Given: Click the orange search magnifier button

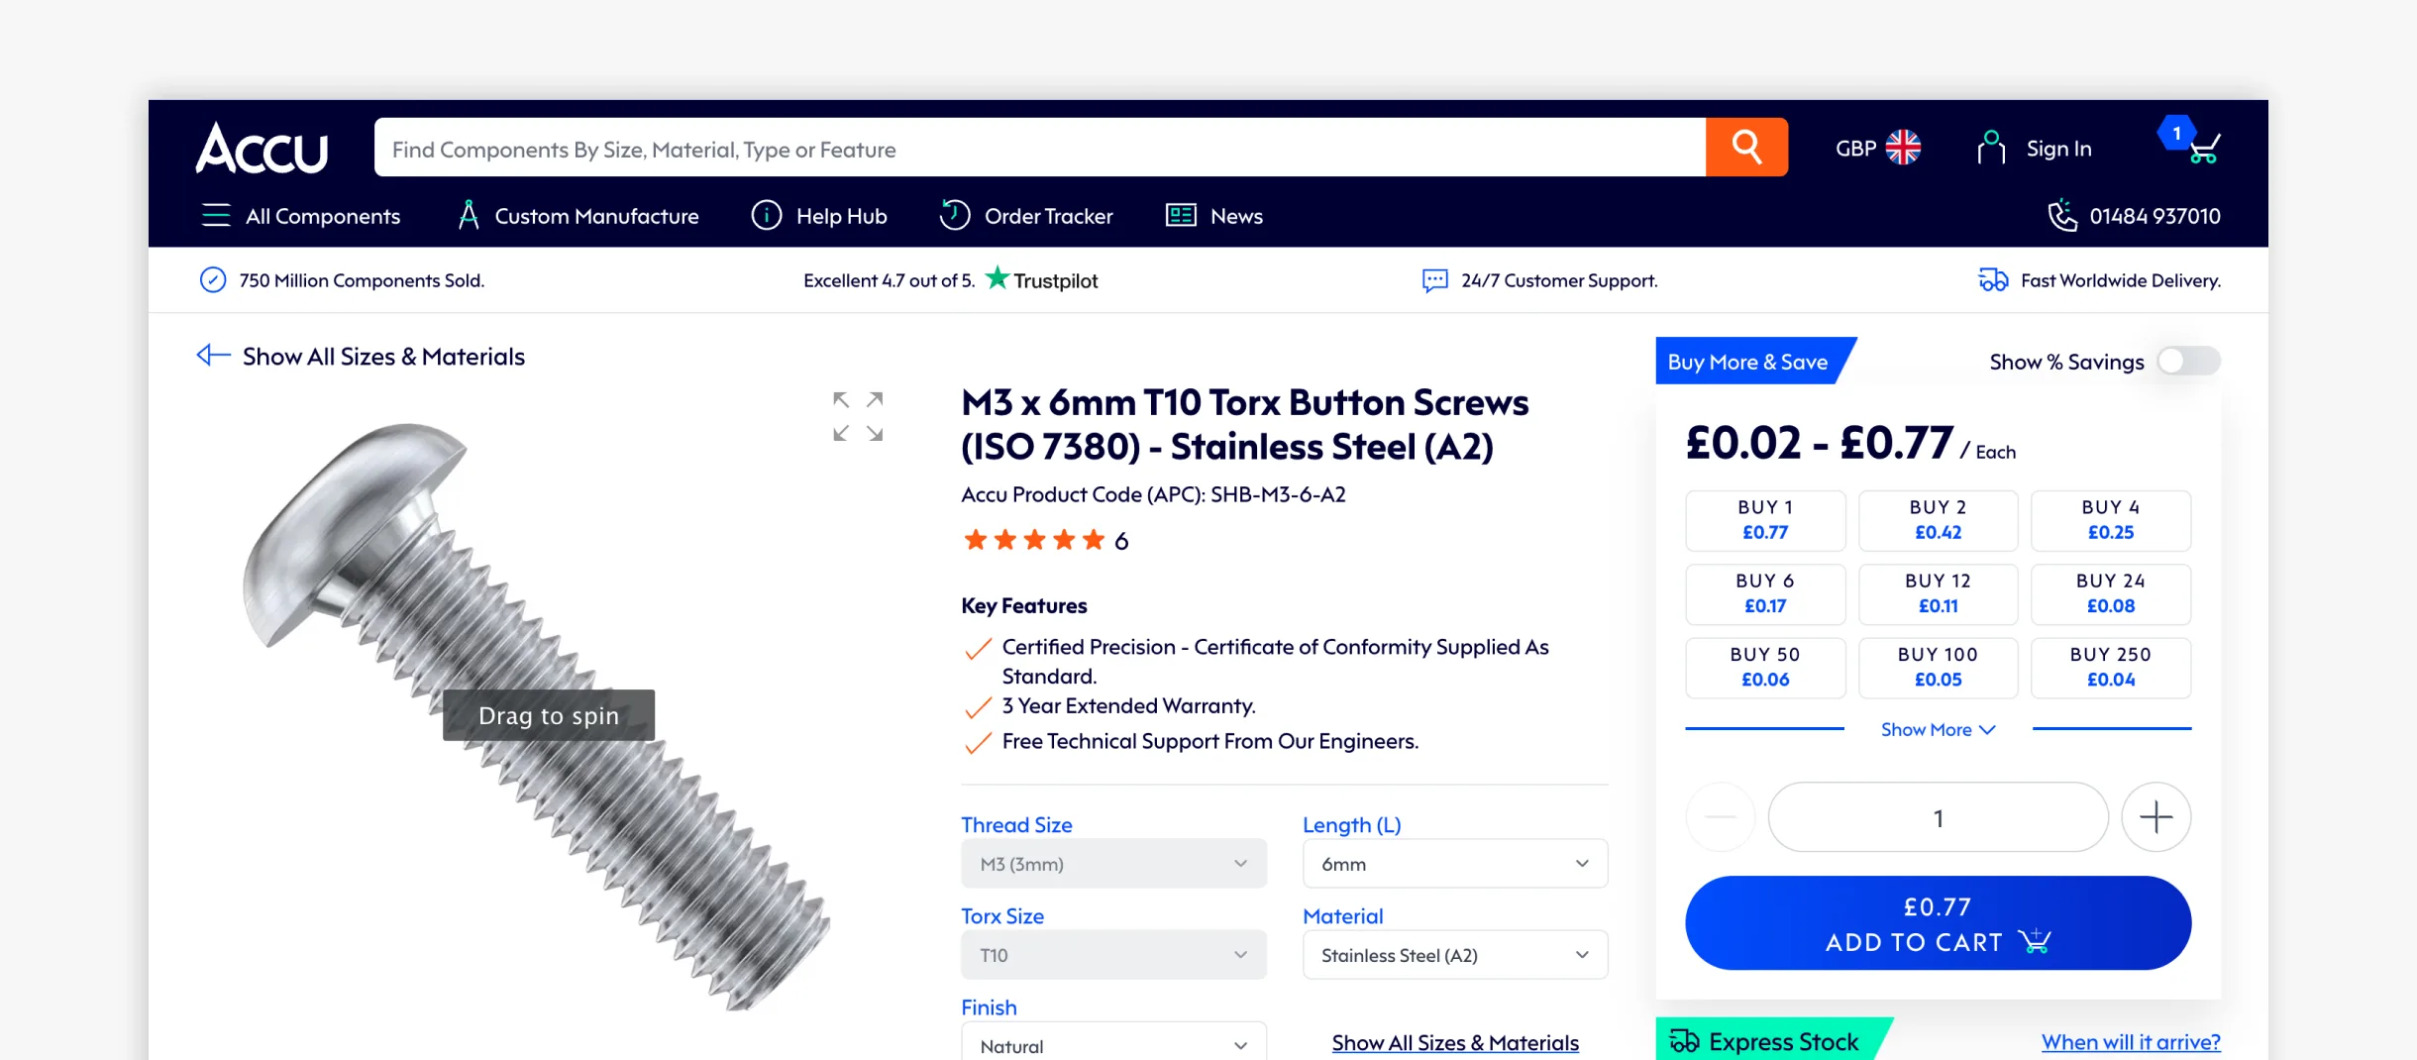Looking at the screenshot, I should 1746,148.
